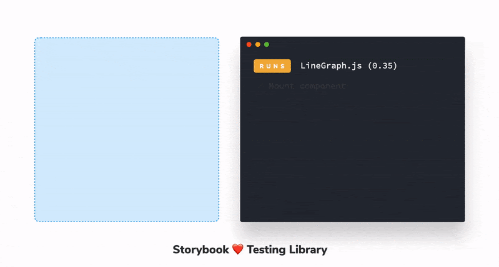
Task: Click the word Library in the caption
Action: 308,250
